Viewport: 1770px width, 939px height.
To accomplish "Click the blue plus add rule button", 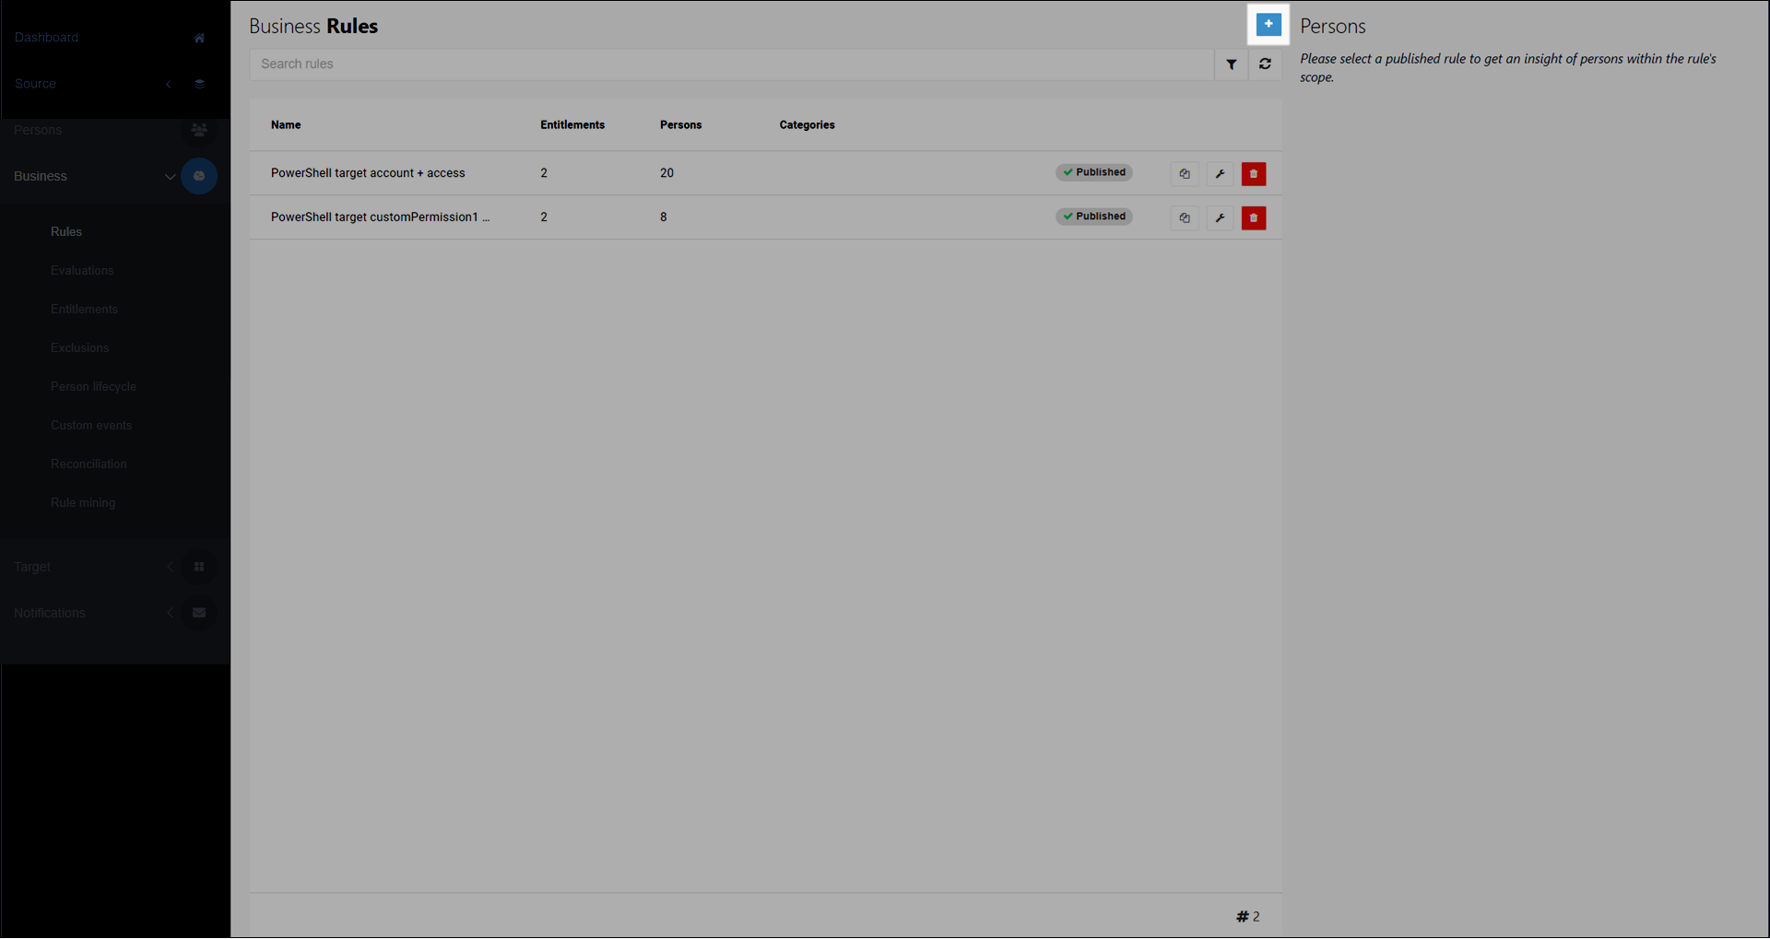I will pos(1268,25).
